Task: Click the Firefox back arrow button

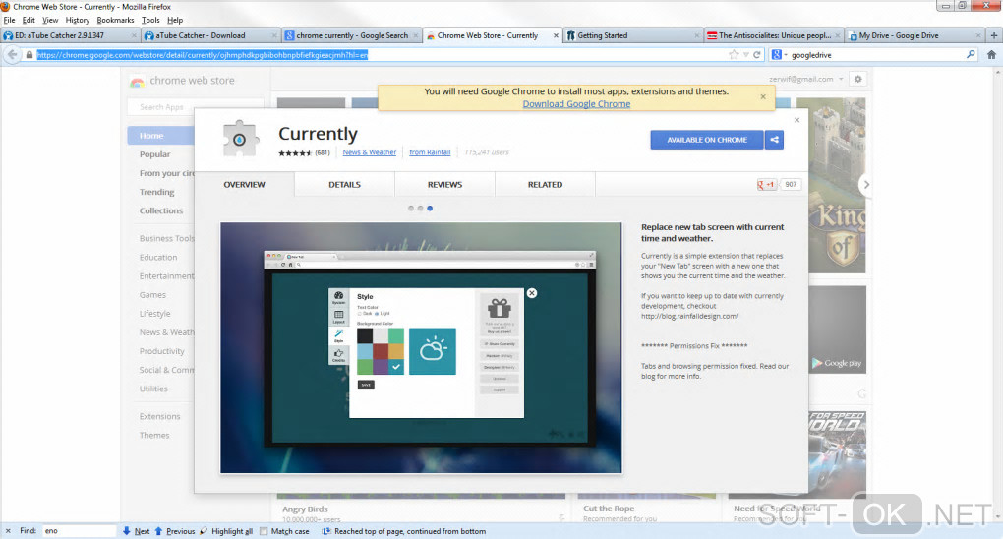Action: [12, 55]
